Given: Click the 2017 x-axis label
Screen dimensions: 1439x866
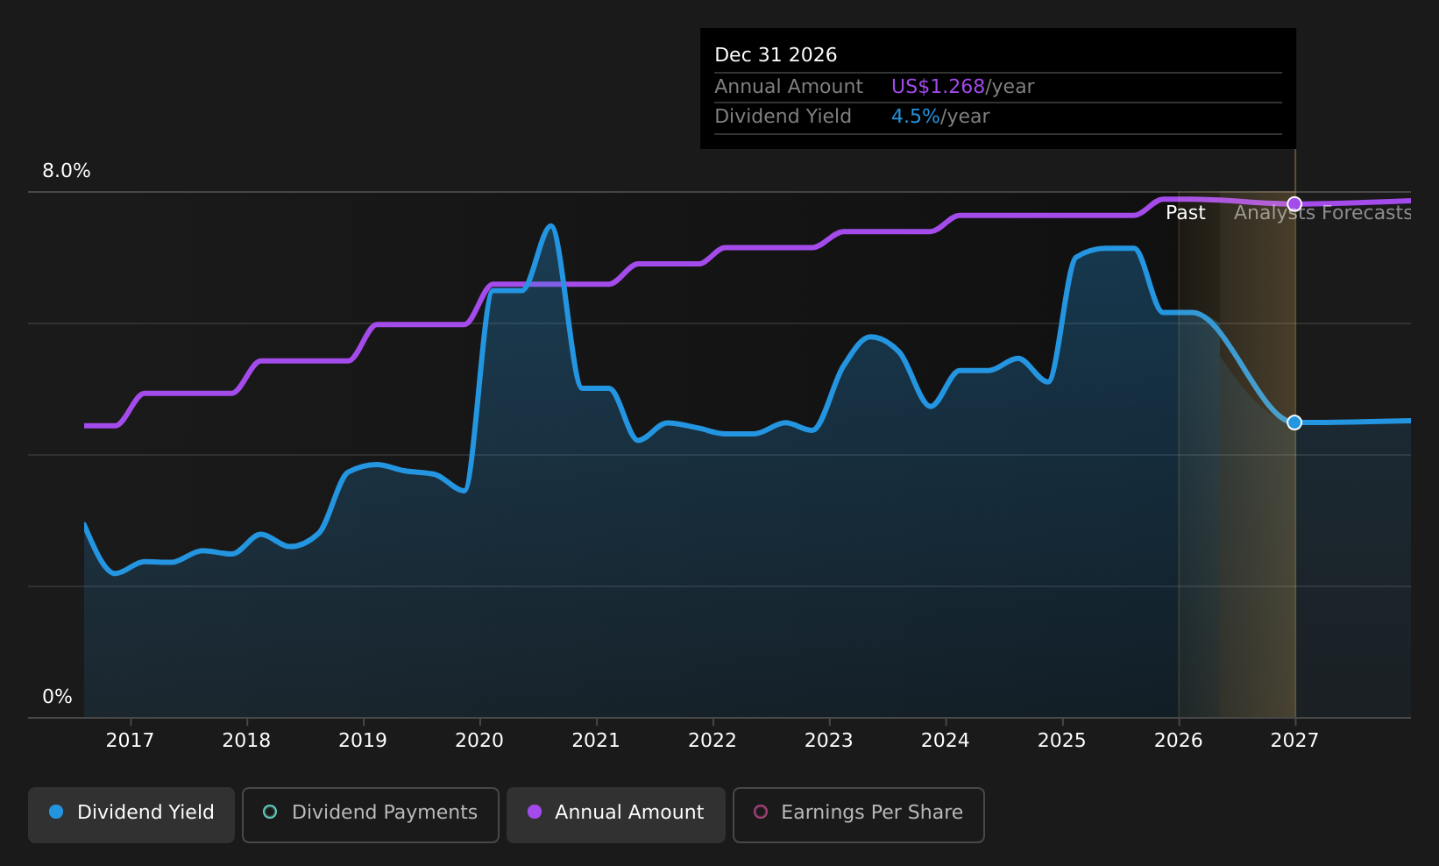Looking at the screenshot, I should [130, 741].
